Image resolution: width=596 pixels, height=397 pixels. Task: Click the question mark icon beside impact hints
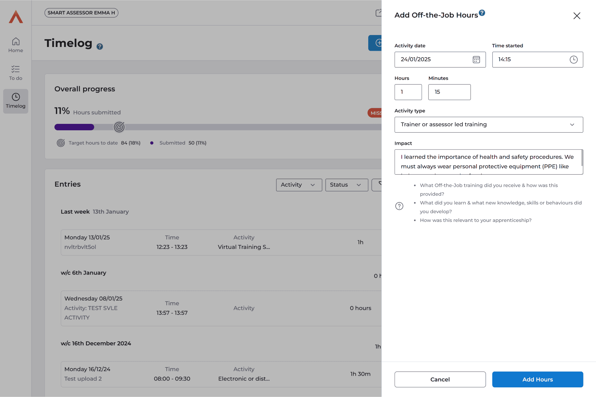point(399,206)
